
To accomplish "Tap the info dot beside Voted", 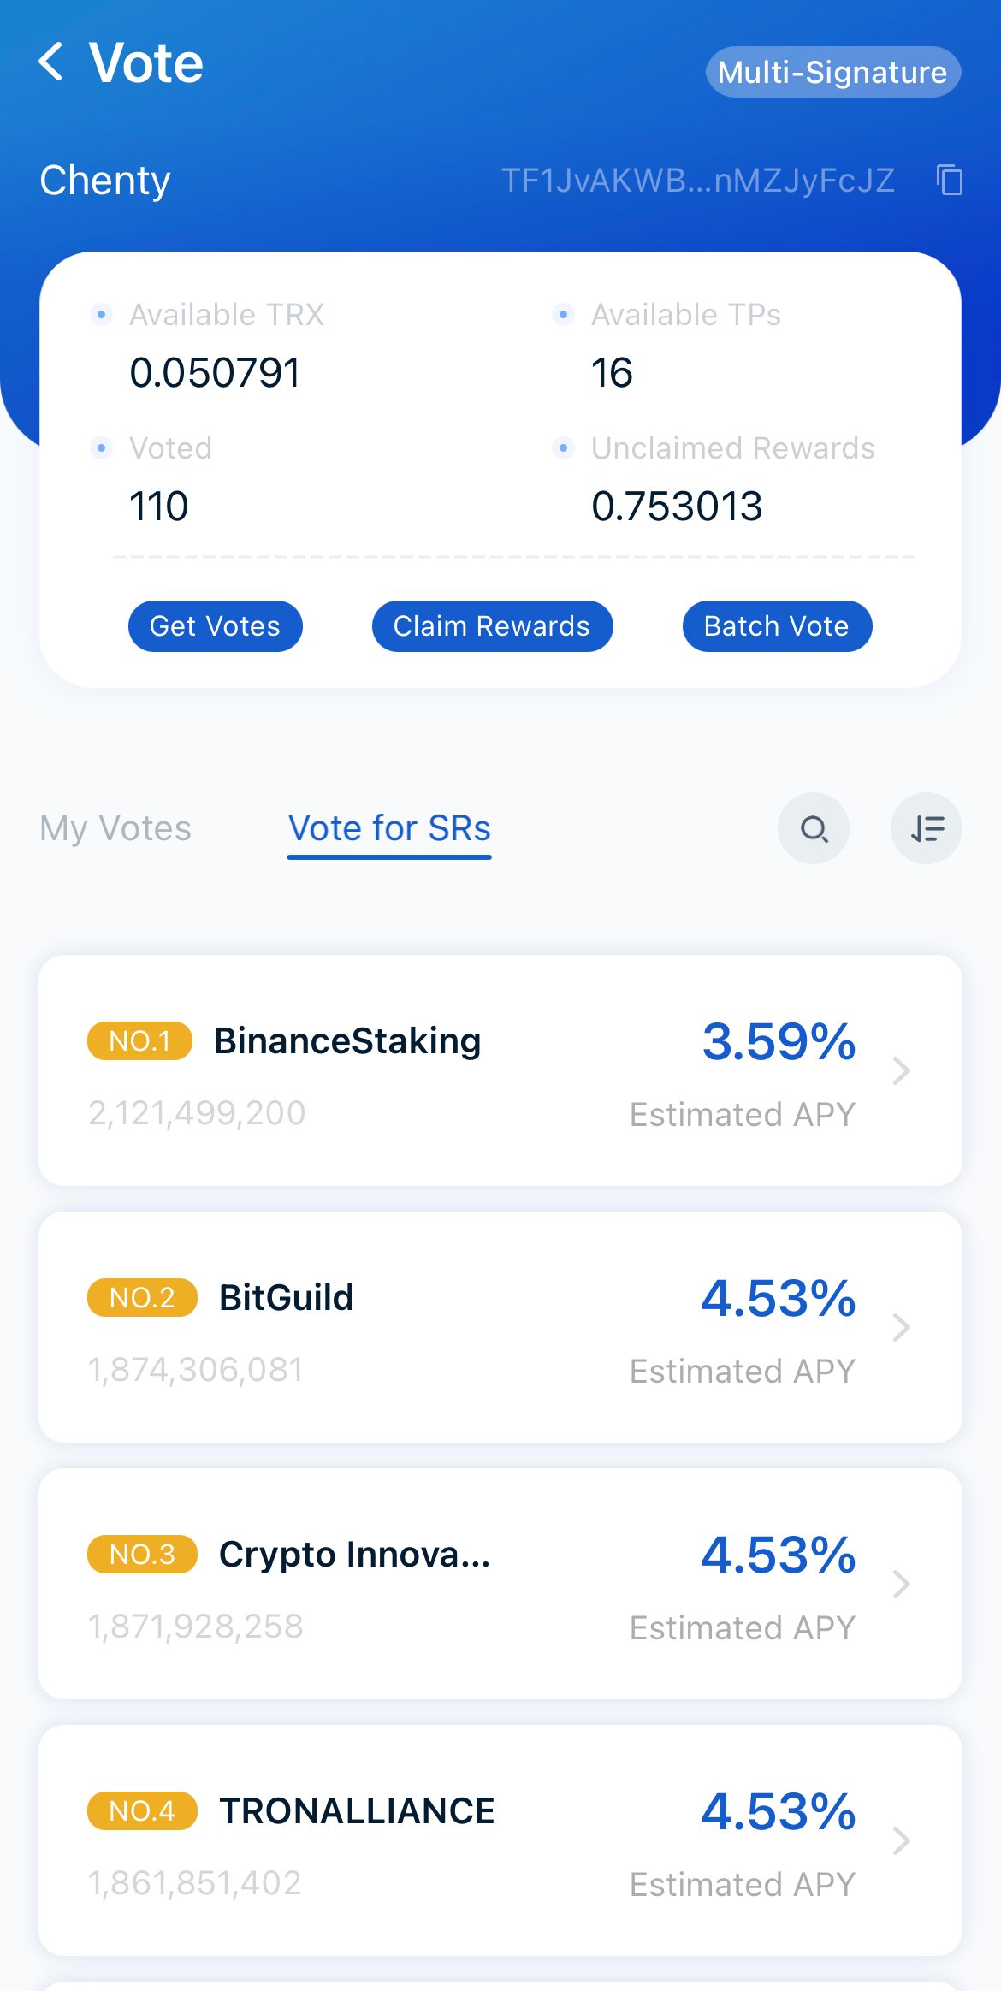I will (x=101, y=447).
